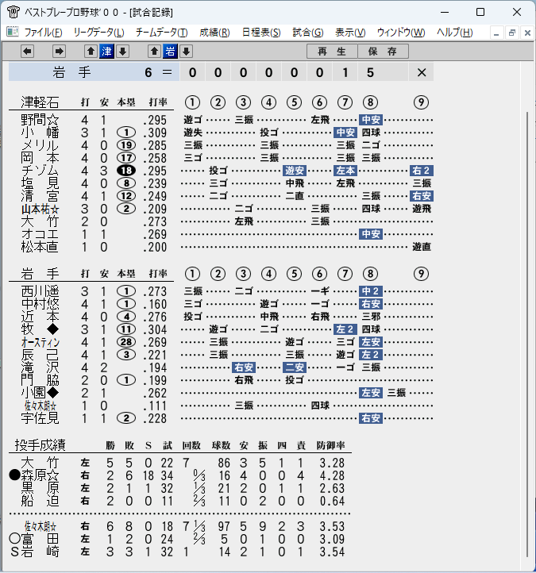Screen dimensions: 536x573
Task: Click the vertical scrollbar on right
Action: click(x=526, y=334)
